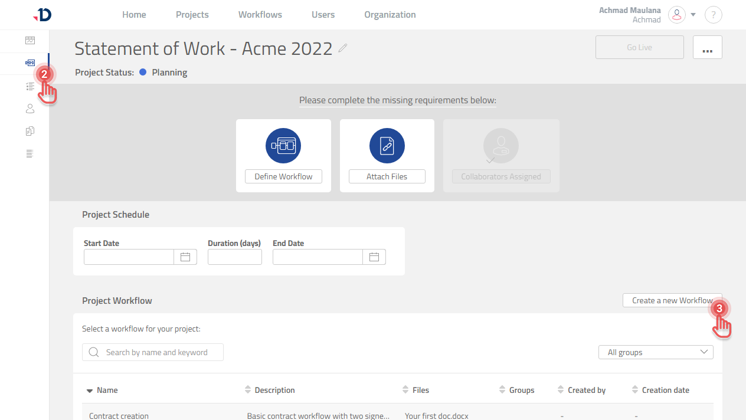Select the Contract creation workflow link

(x=119, y=415)
